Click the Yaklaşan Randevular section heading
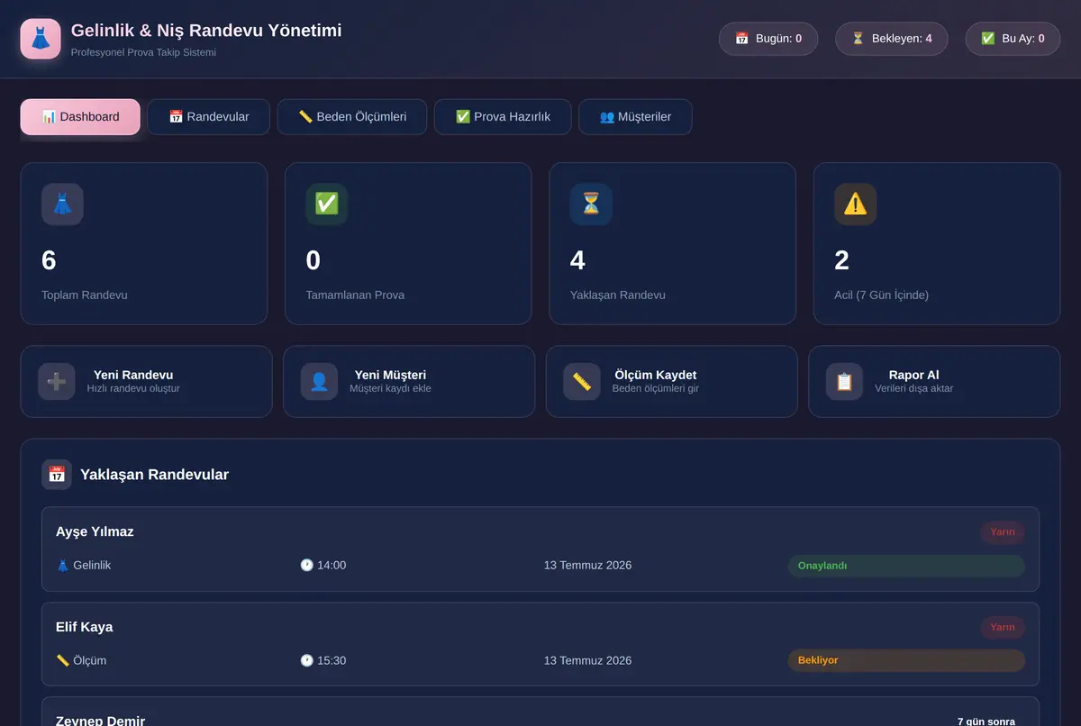The width and height of the screenshot is (1081, 726). tap(154, 475)
